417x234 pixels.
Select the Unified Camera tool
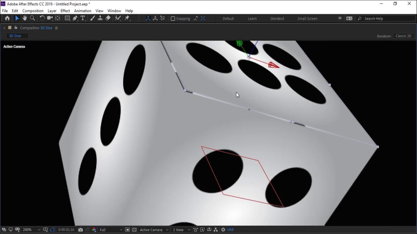coord(50,19)
